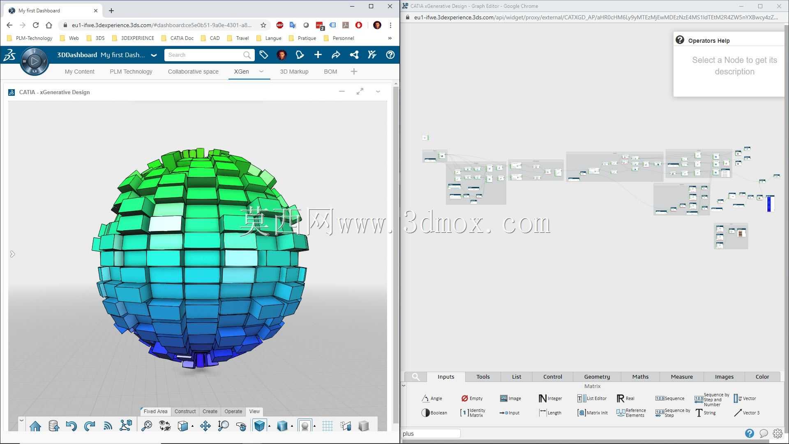Screen dimensions: 789x444
Task: Click the 3DDashboard Search field
Action: [x=209, y=55]
